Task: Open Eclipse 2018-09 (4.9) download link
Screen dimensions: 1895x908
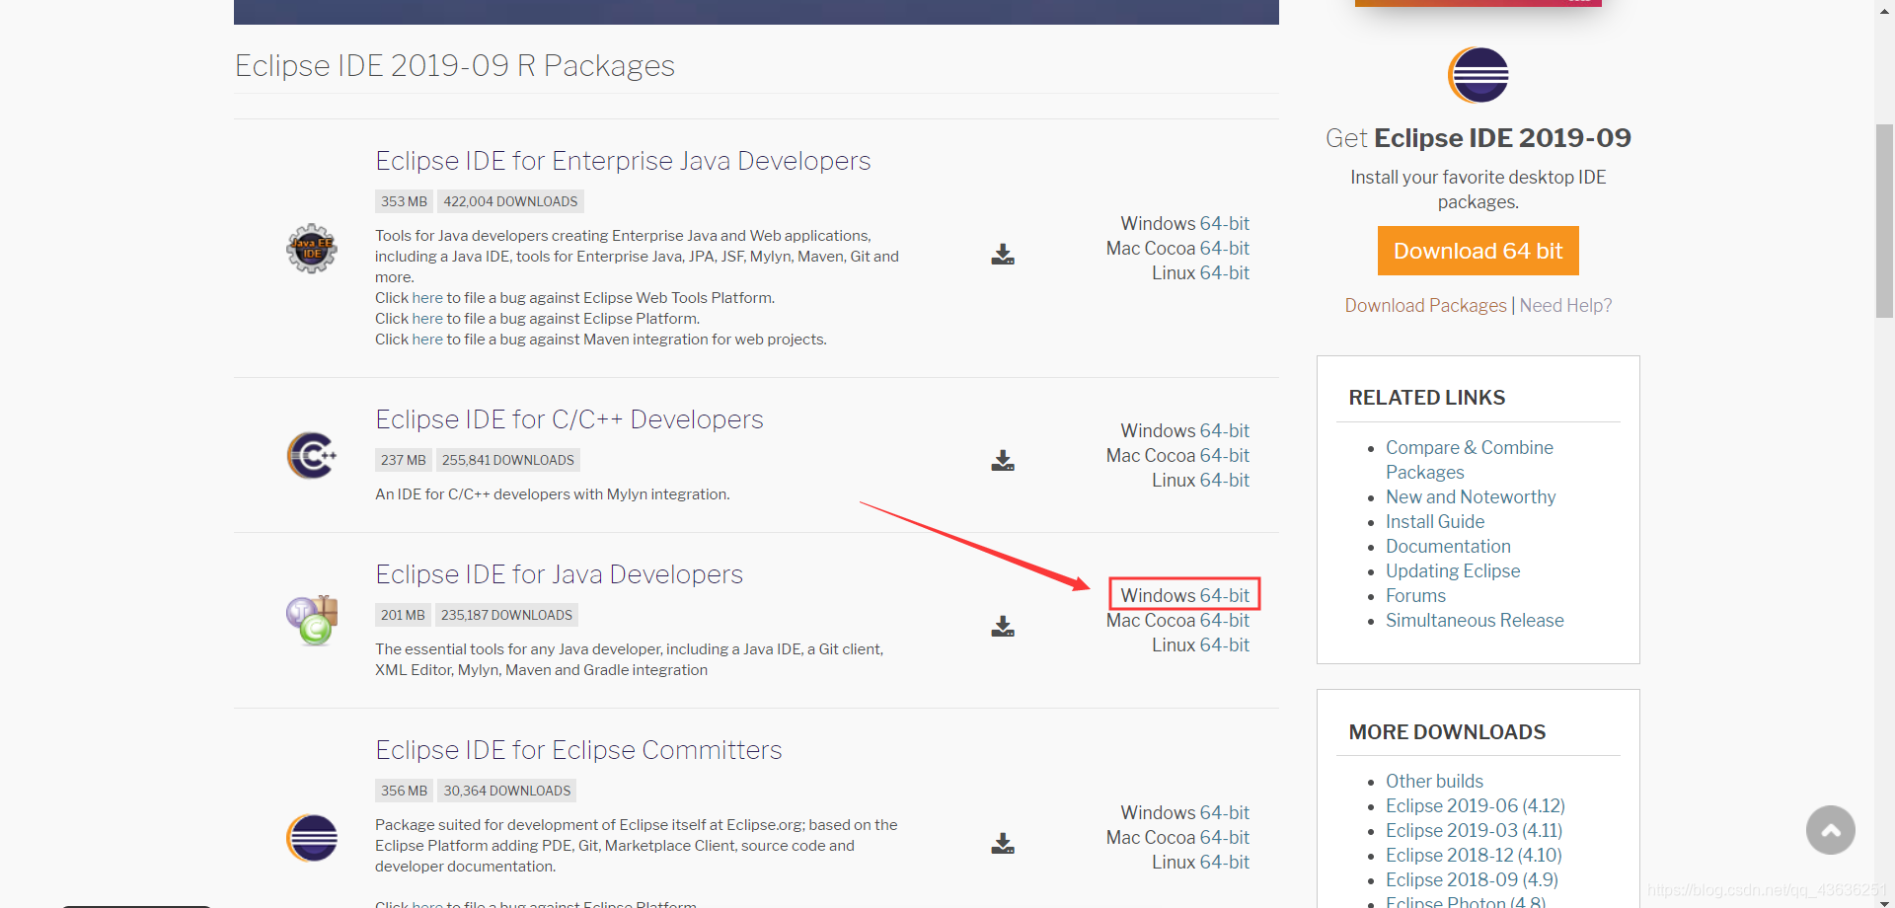Action: click(1472, 880)
